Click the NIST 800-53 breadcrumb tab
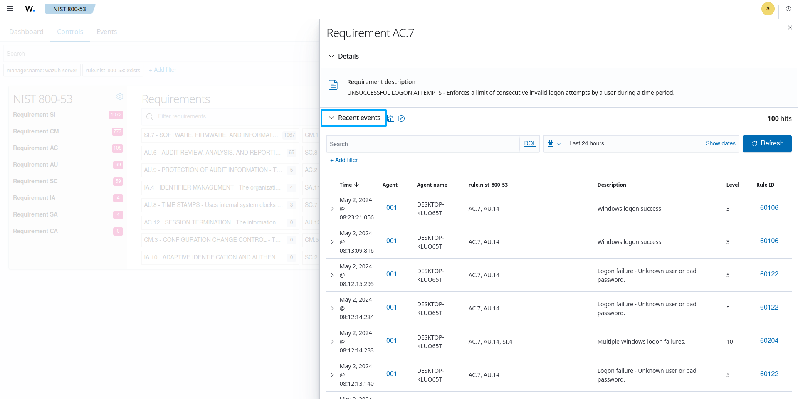The image size is (798, 399). (x=69, y=9)
